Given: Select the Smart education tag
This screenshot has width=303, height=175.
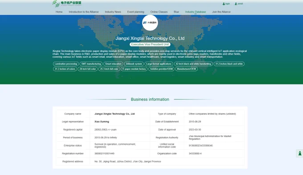Looking at the screenshot, I should (113, 64).
